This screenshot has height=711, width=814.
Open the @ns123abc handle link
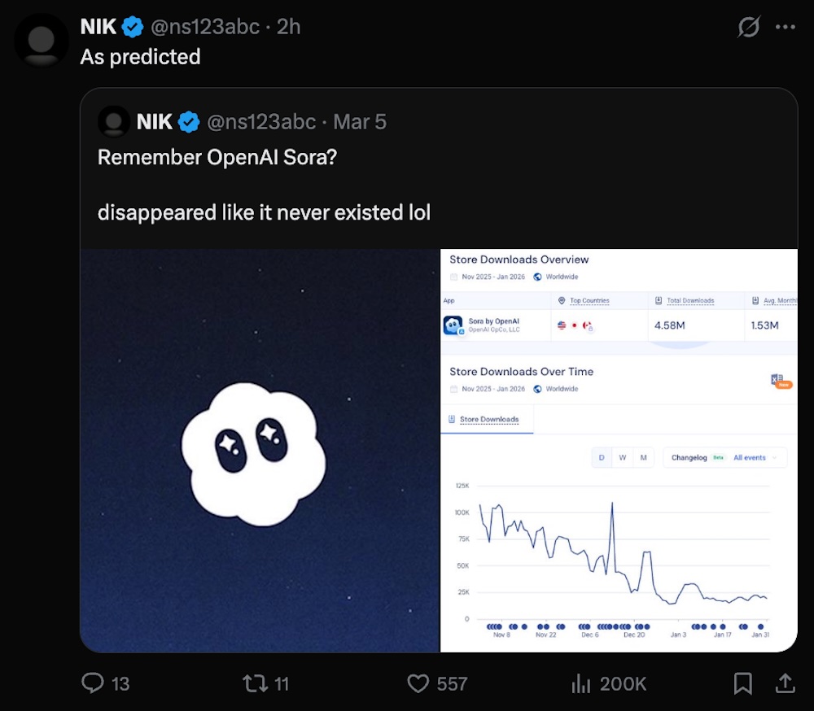click(x=205, y=27)
